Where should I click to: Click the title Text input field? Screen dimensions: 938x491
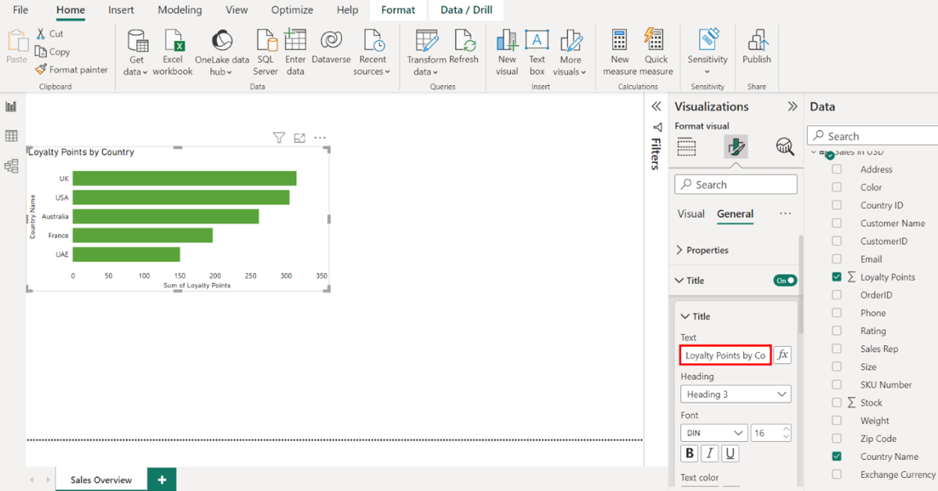coord(725,355)
